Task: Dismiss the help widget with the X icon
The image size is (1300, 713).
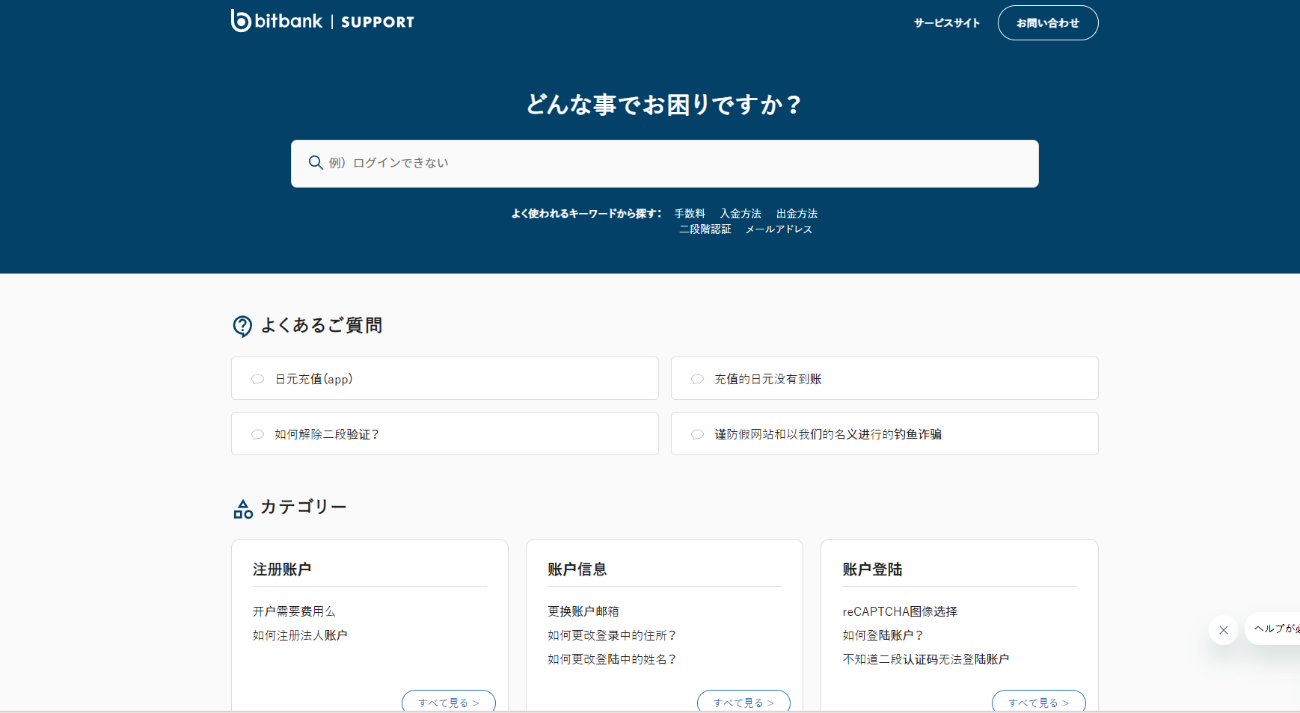Action: pos(1223,630)
